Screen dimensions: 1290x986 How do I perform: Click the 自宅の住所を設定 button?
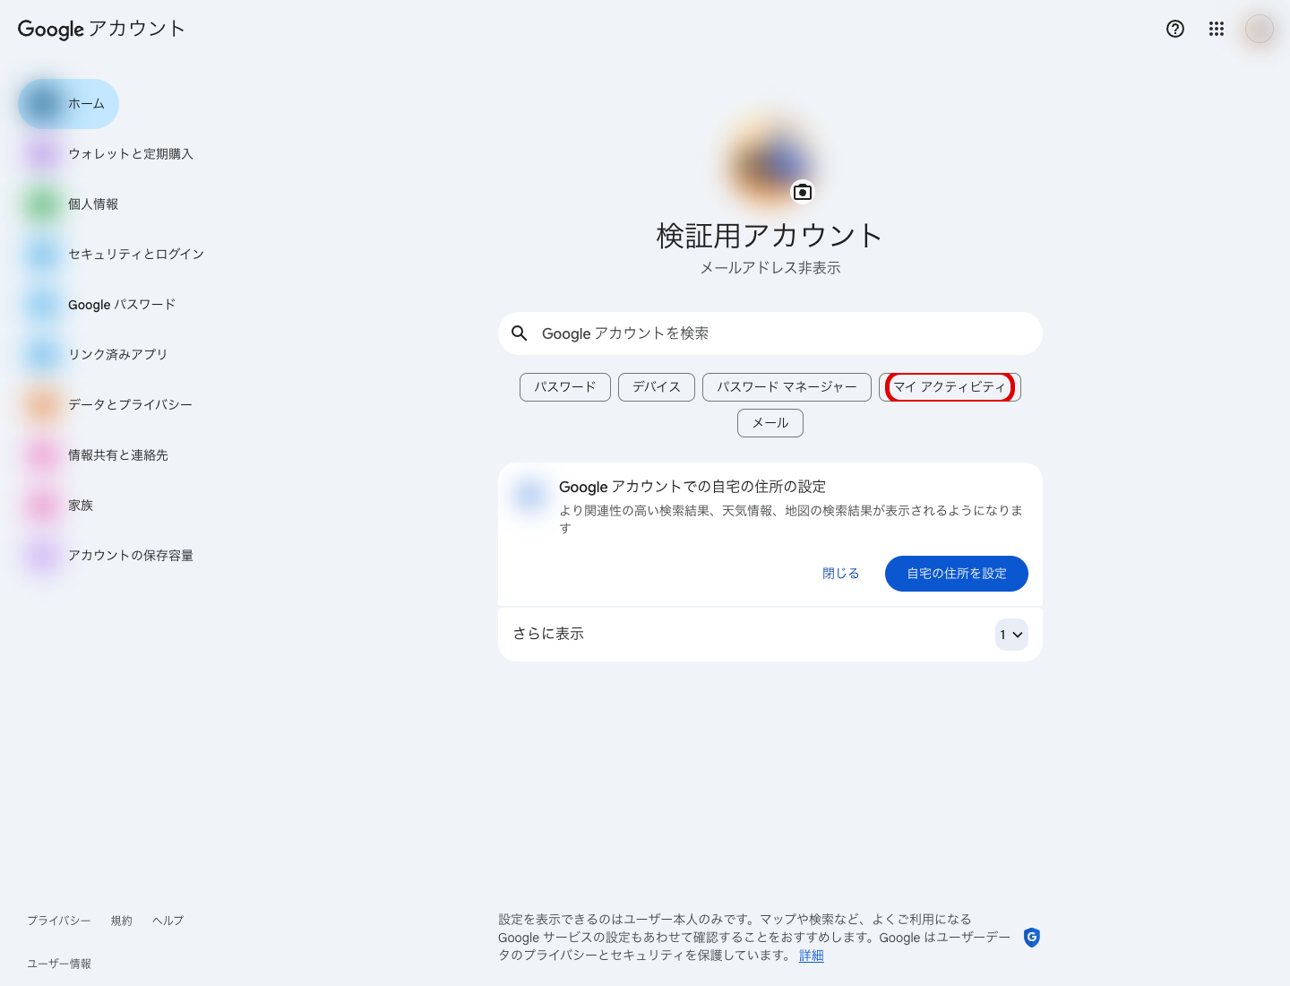point(957,574)
